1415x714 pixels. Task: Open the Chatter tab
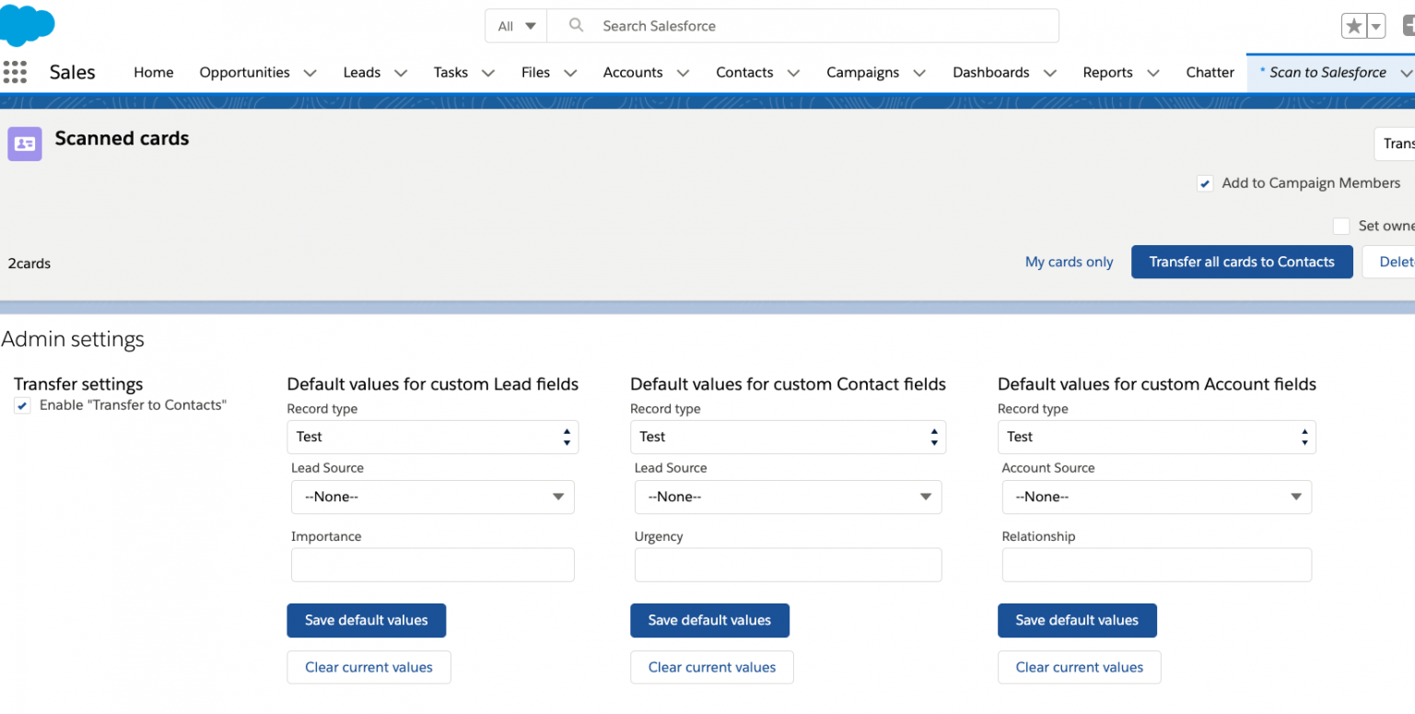(x=1210, y=72)
